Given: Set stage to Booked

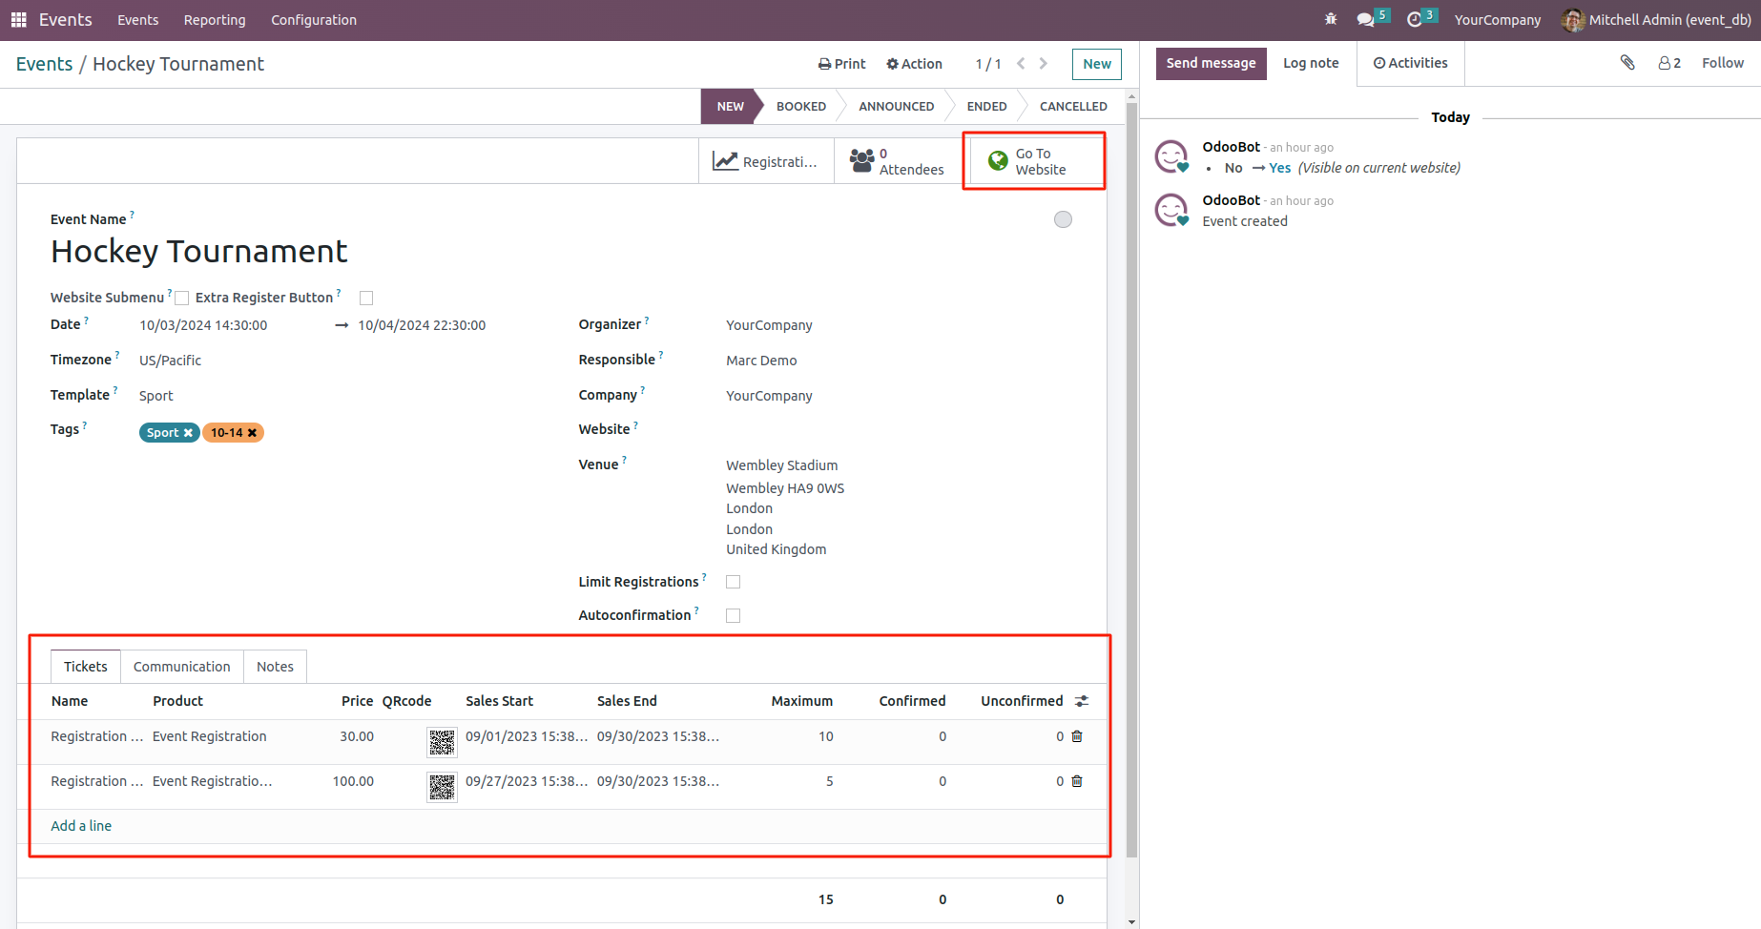Looking at the screenshot, I should tap(801, 107).
